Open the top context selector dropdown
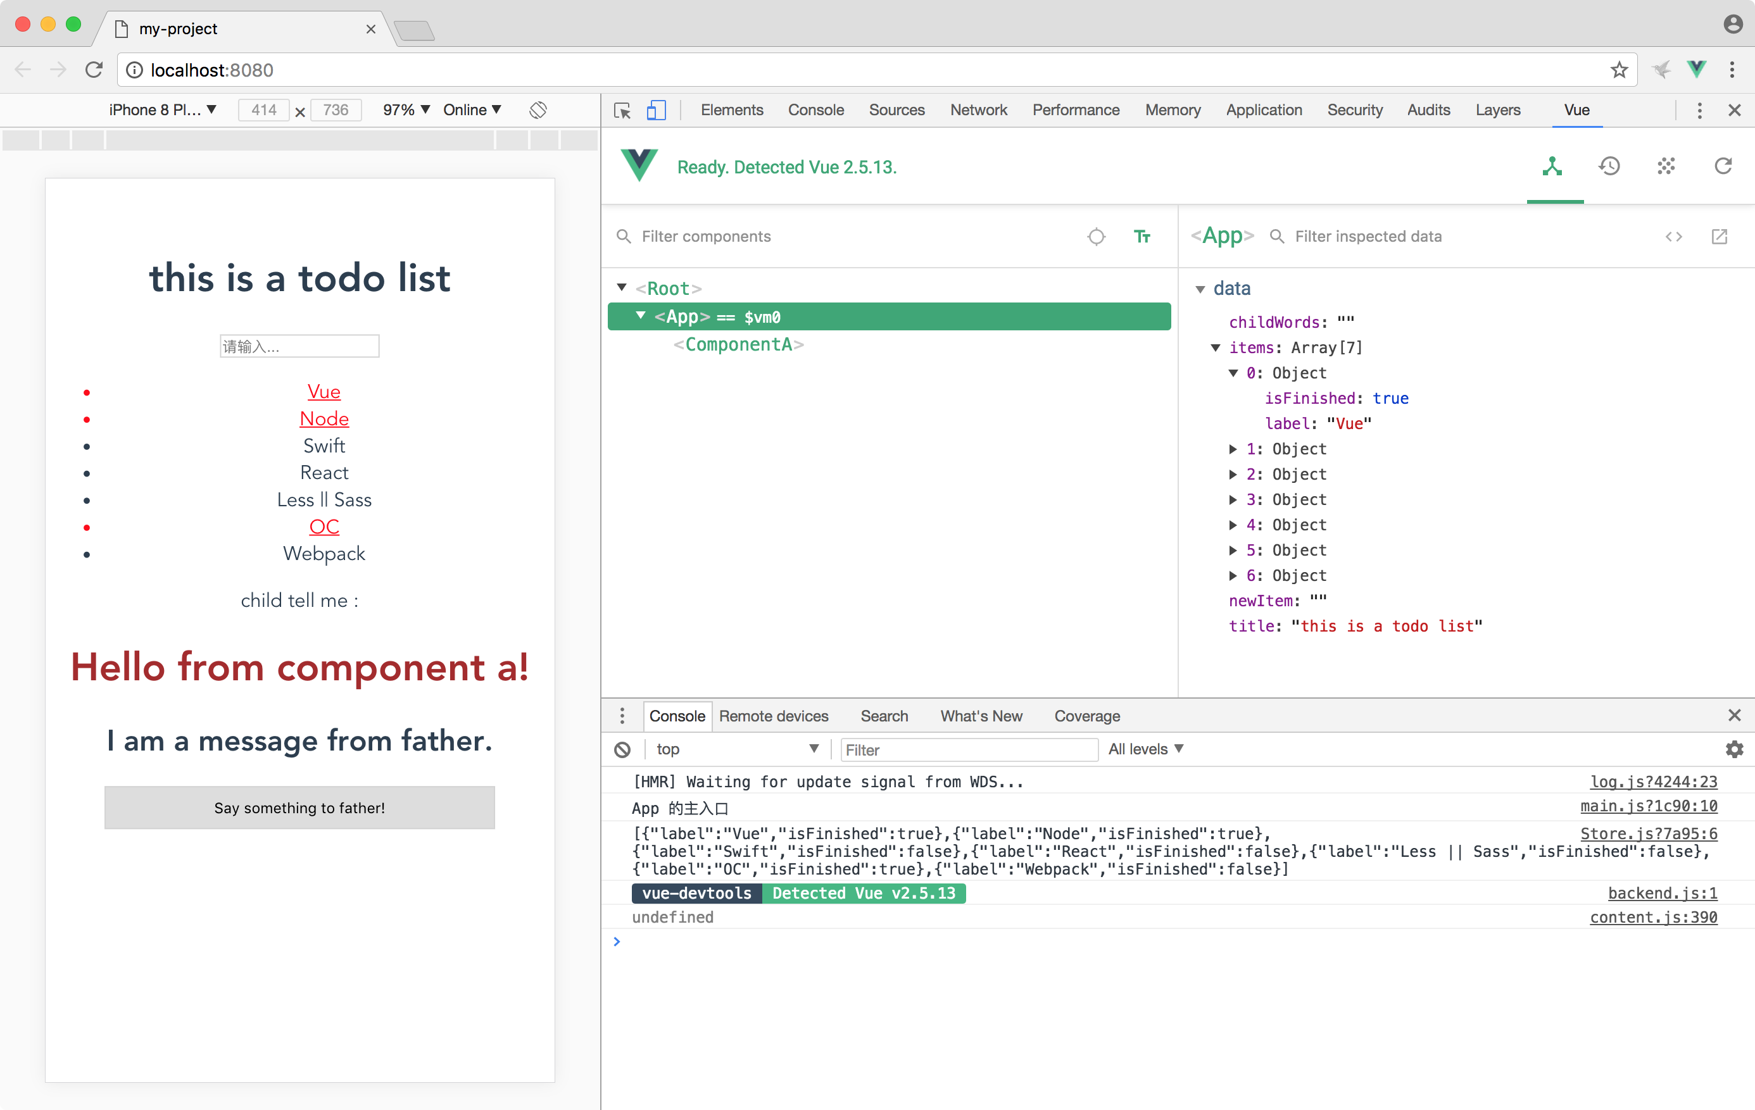 pyautogui.click(x=737, y=749)
